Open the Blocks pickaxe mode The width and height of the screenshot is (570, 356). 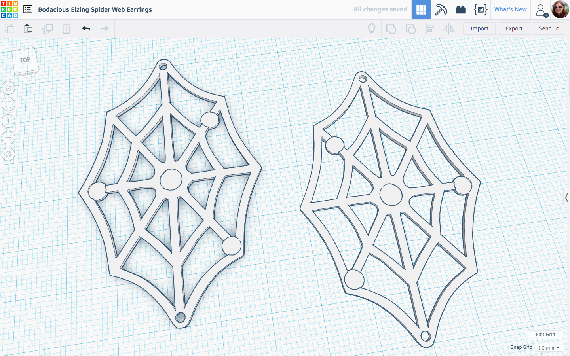pyautogui.click(x=441, y=9)
